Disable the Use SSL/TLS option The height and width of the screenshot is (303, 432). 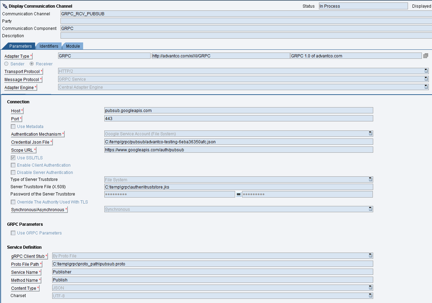[13, 158]
